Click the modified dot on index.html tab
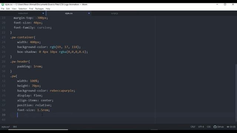This screenshot has height=133, width=237. click(43, 13)
